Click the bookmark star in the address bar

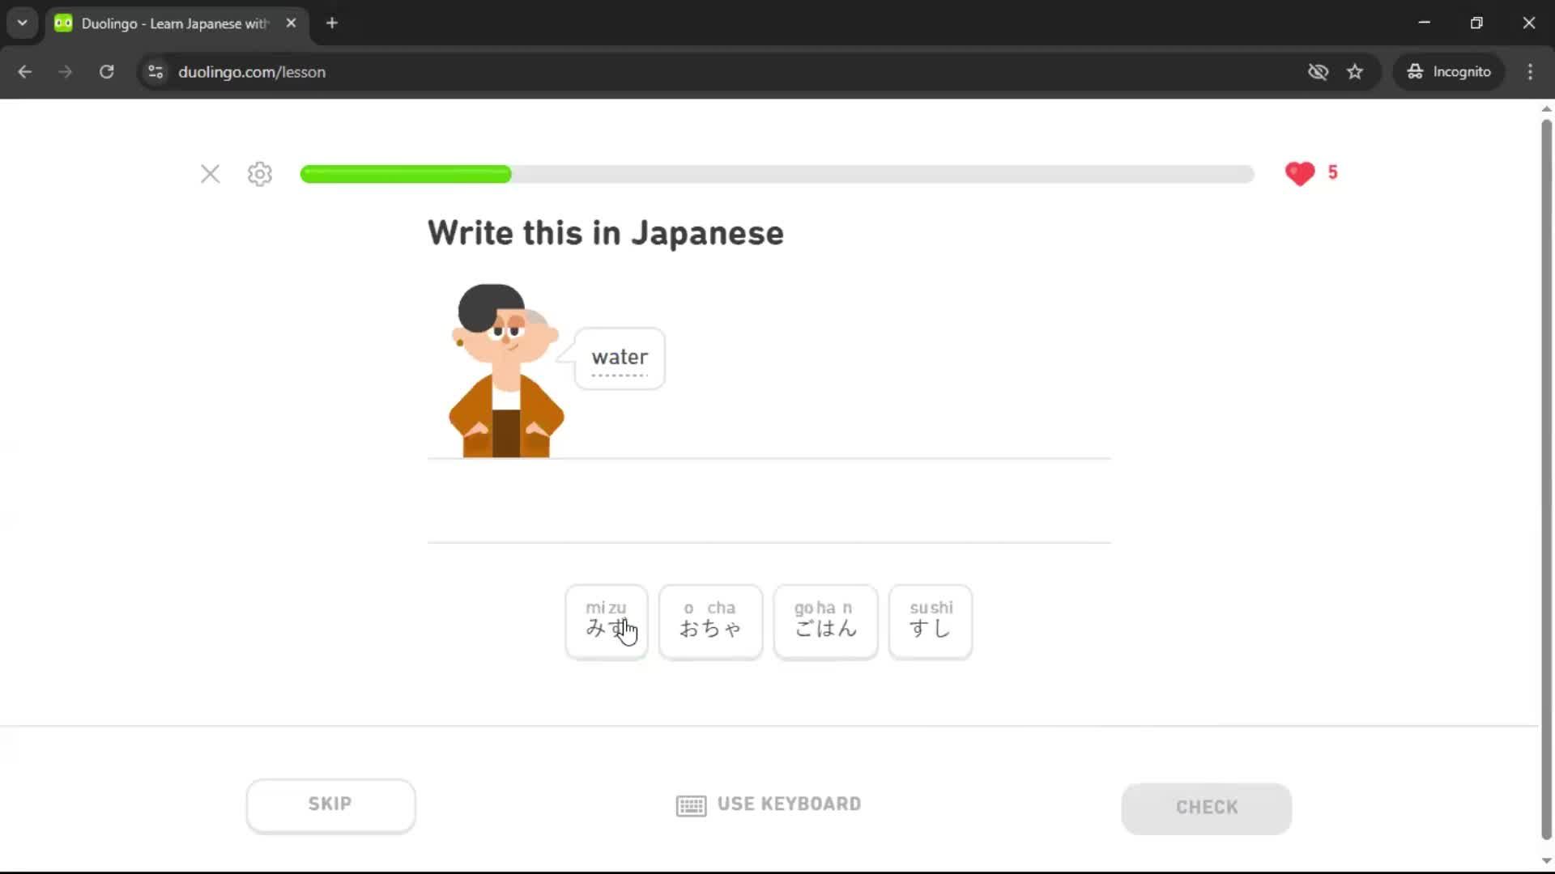1355,72
